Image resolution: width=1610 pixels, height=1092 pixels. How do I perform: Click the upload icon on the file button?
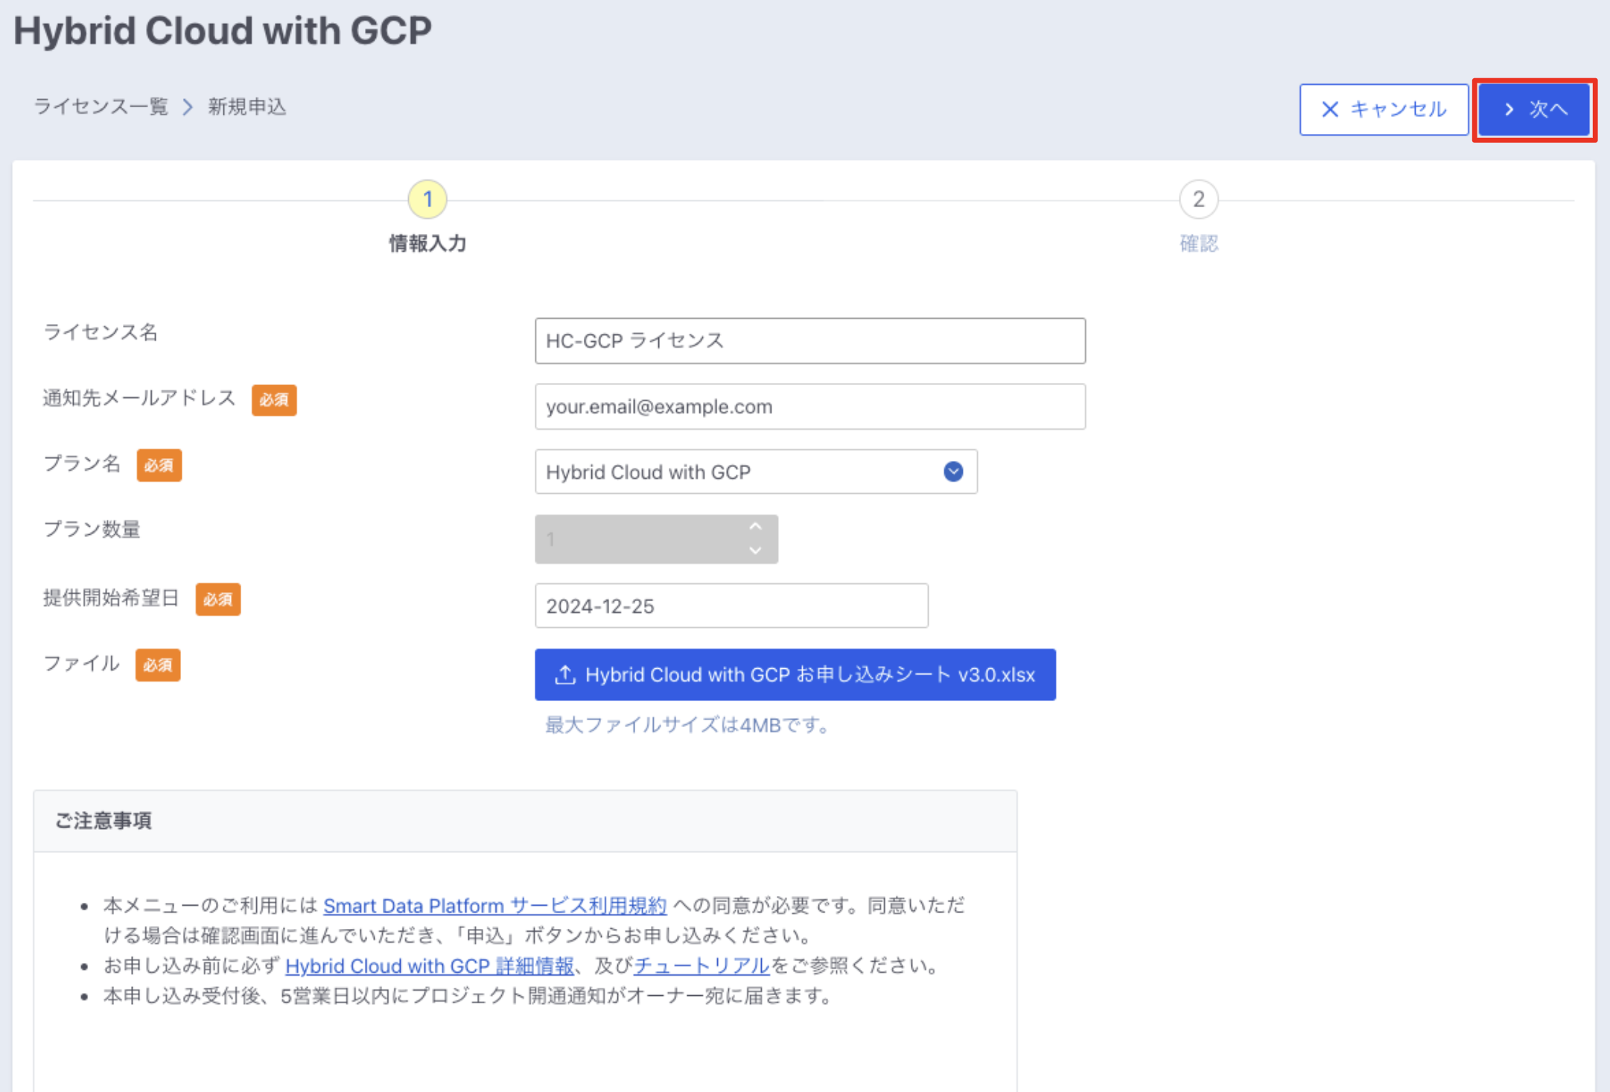point(565,675)
